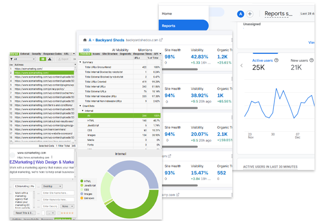Collapse the Internal tree node

coord(83,111)
